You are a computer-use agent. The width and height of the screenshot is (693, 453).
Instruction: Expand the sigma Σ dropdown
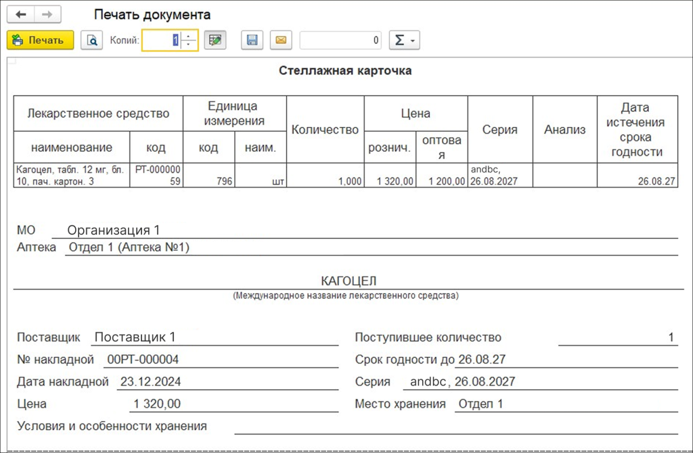(x=405, y=41)
